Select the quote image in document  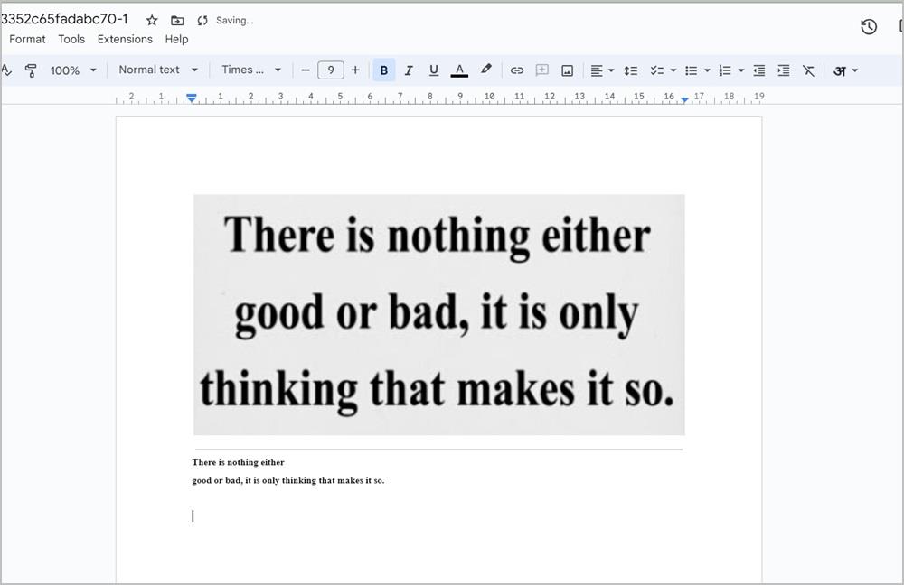pyautogui.click(x=439, y=314)
